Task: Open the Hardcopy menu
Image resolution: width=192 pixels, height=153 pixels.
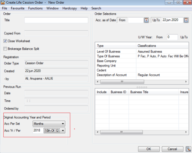Action: point(69,8)
